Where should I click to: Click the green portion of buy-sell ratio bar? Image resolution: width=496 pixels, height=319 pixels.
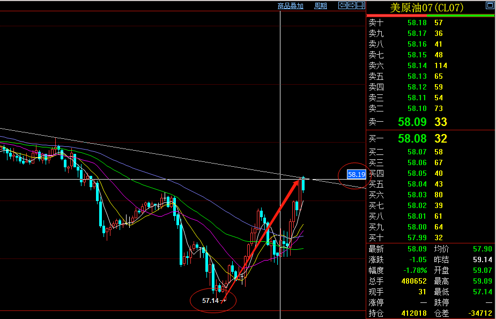pos(467,16)
